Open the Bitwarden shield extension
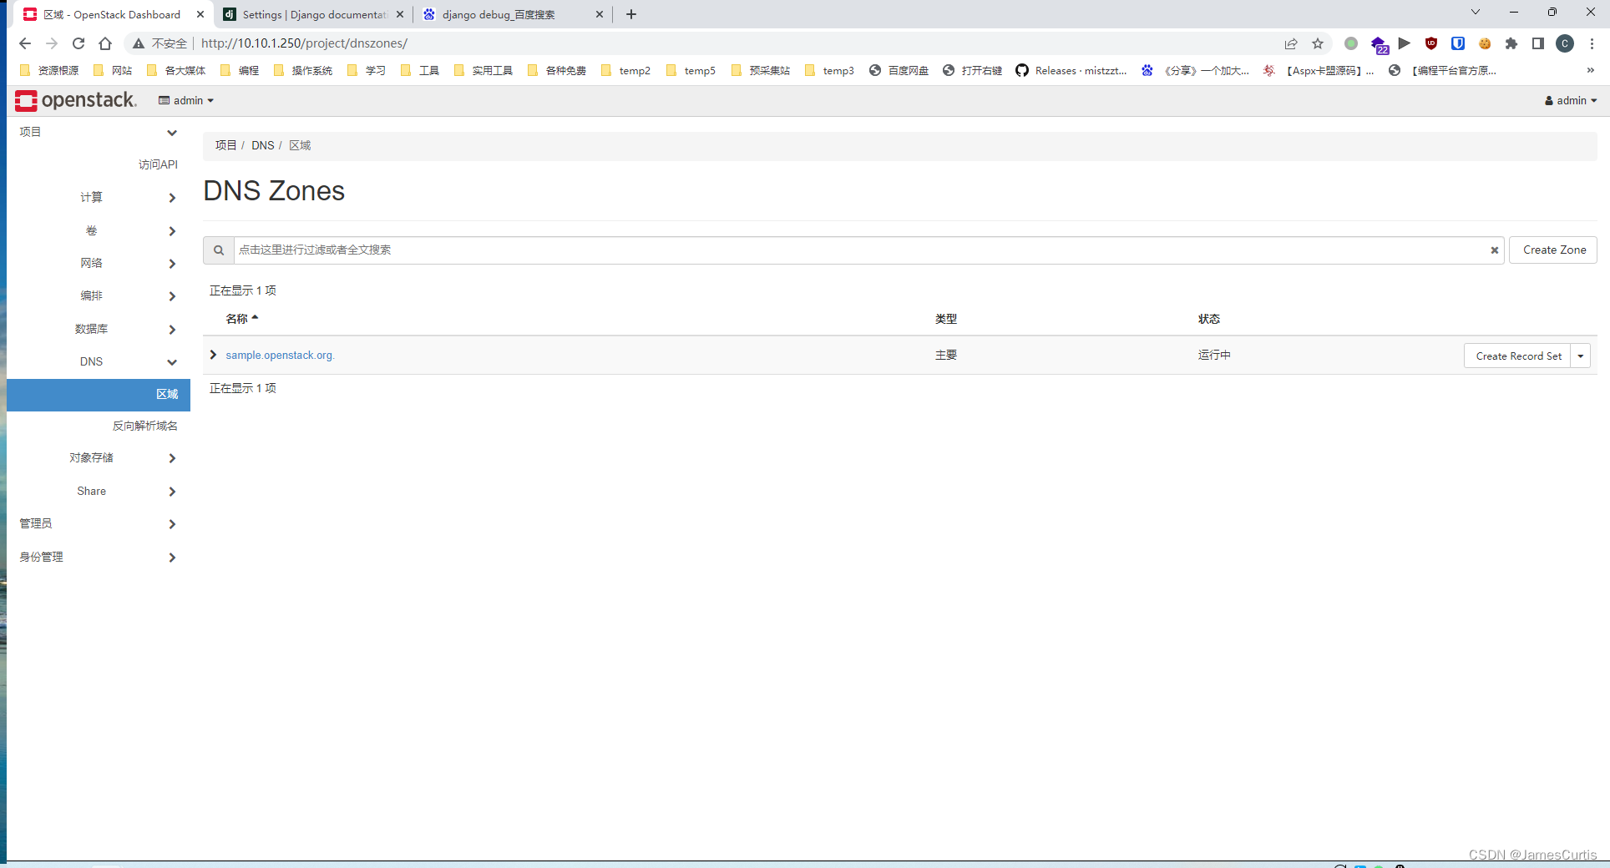 1457,43
